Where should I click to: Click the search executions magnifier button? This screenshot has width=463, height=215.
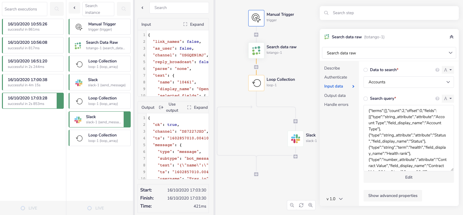(x=57, y=9)
